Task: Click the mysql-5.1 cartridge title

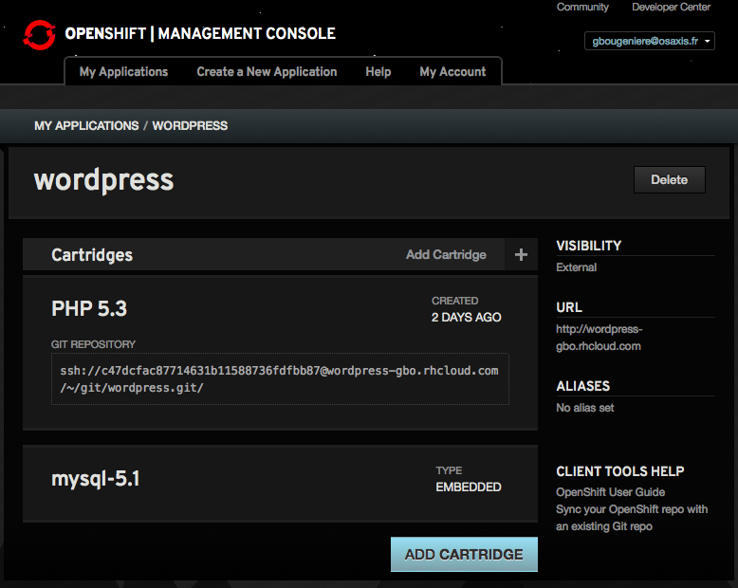Action: point(96,479)
